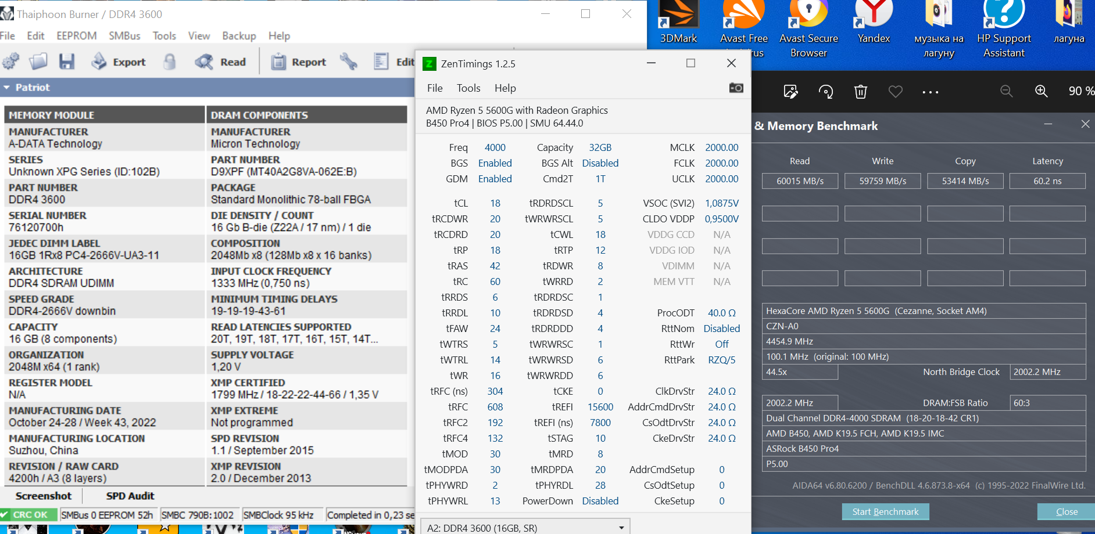Open Report from the Thaiphoon Burner toolbar
The width and height of the screenshot is (1095, 534).
(299, 62)
